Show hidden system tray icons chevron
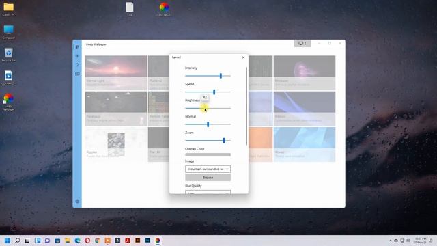Image resolution: width=437 pixels, height=246 pixels. pos(391,241)
